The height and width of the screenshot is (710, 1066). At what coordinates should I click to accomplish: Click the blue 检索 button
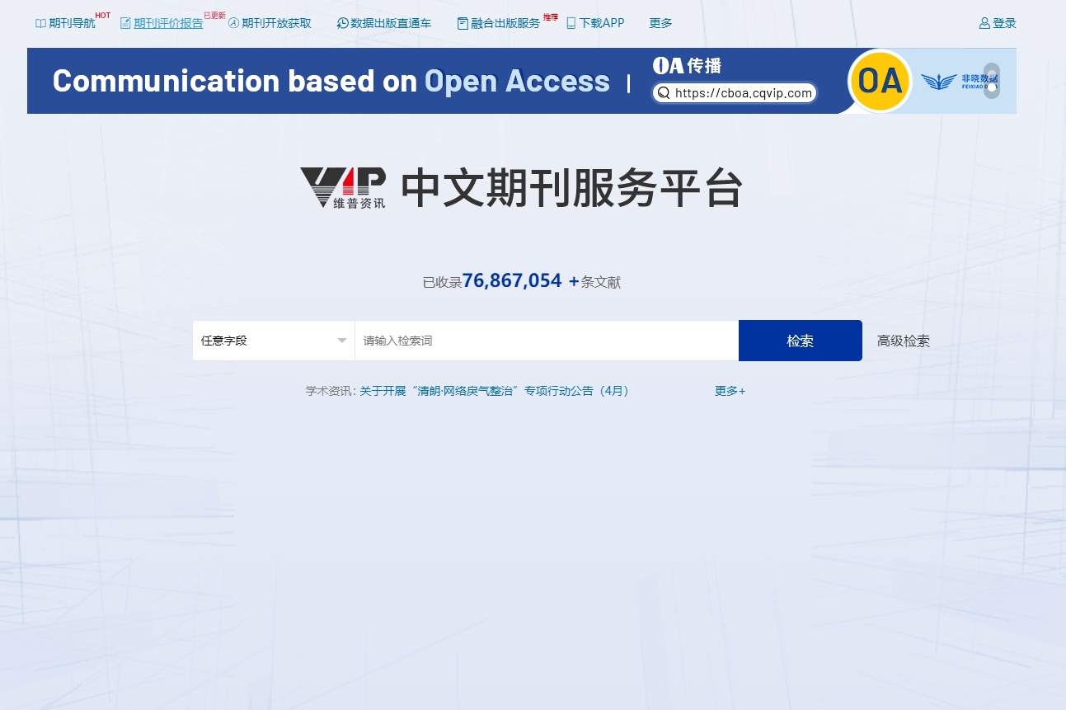(x=801, y=341)
